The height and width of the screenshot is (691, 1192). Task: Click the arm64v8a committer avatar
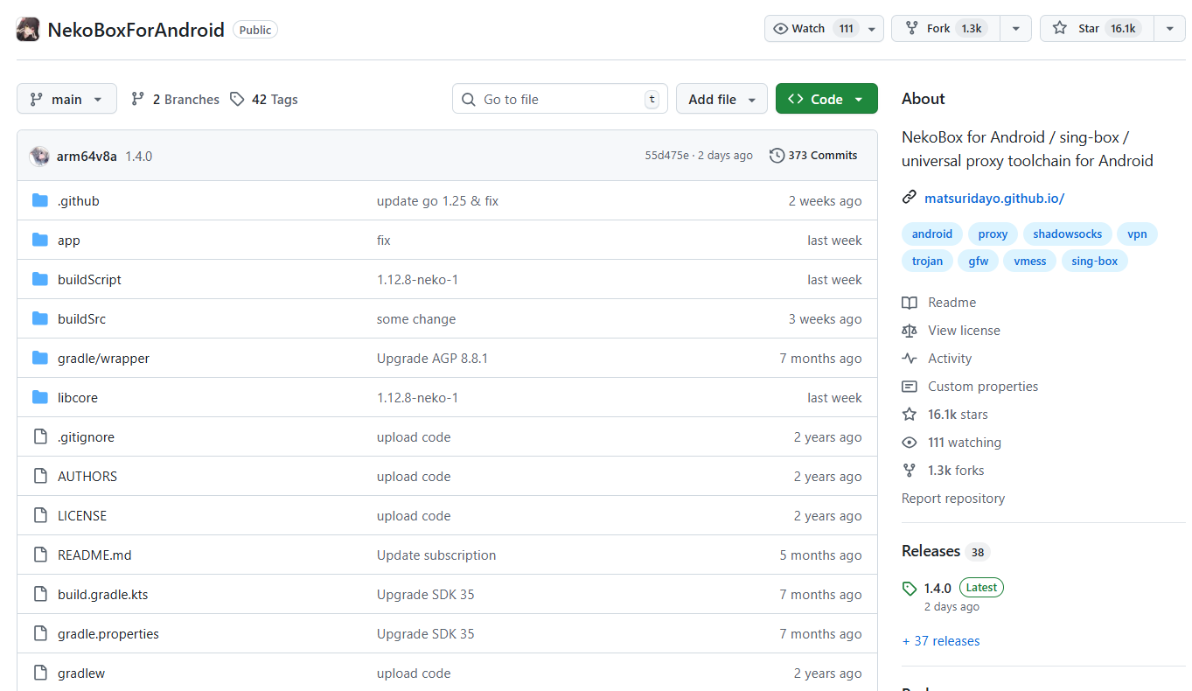[39, 156]
